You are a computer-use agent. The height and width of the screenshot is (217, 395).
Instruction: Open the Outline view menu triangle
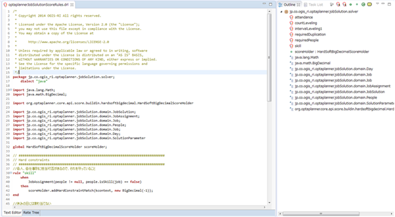click(x=377, y=4)
